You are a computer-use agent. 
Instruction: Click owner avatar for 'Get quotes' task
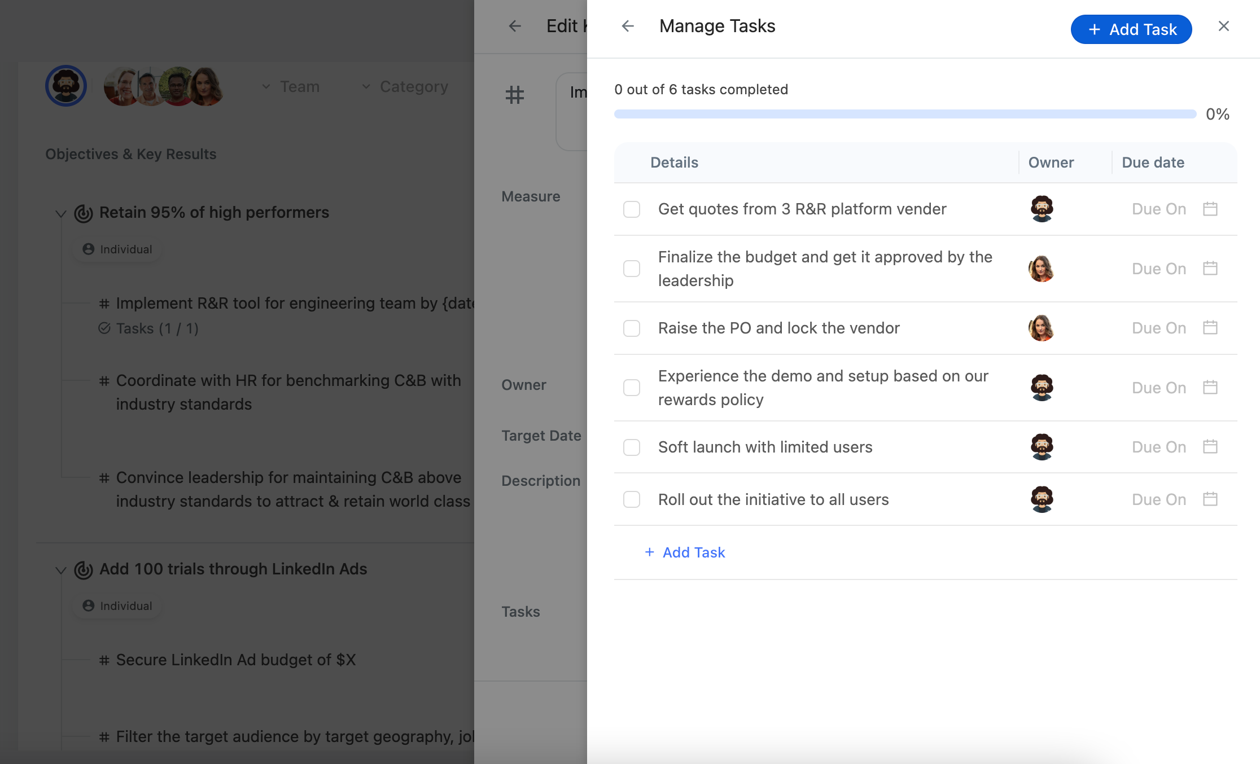[x=1042, y=209]
